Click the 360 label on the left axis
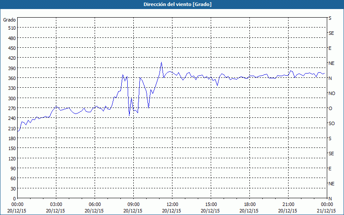The image size is (344, 215). pos(12,78)
